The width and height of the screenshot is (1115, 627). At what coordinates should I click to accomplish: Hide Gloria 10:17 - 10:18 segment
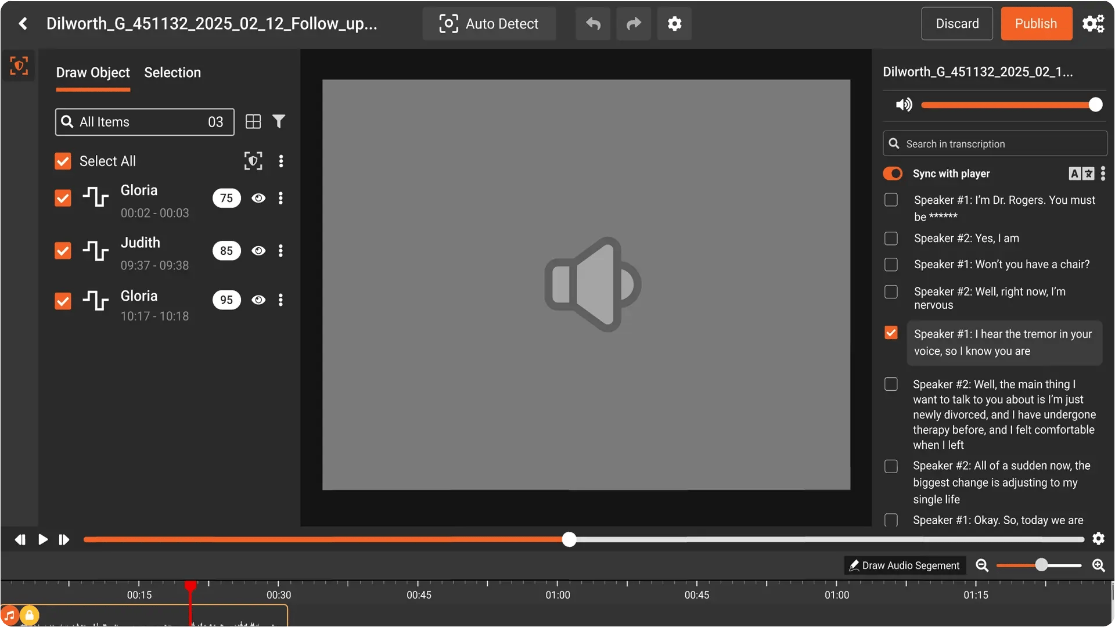coord(258,300)
